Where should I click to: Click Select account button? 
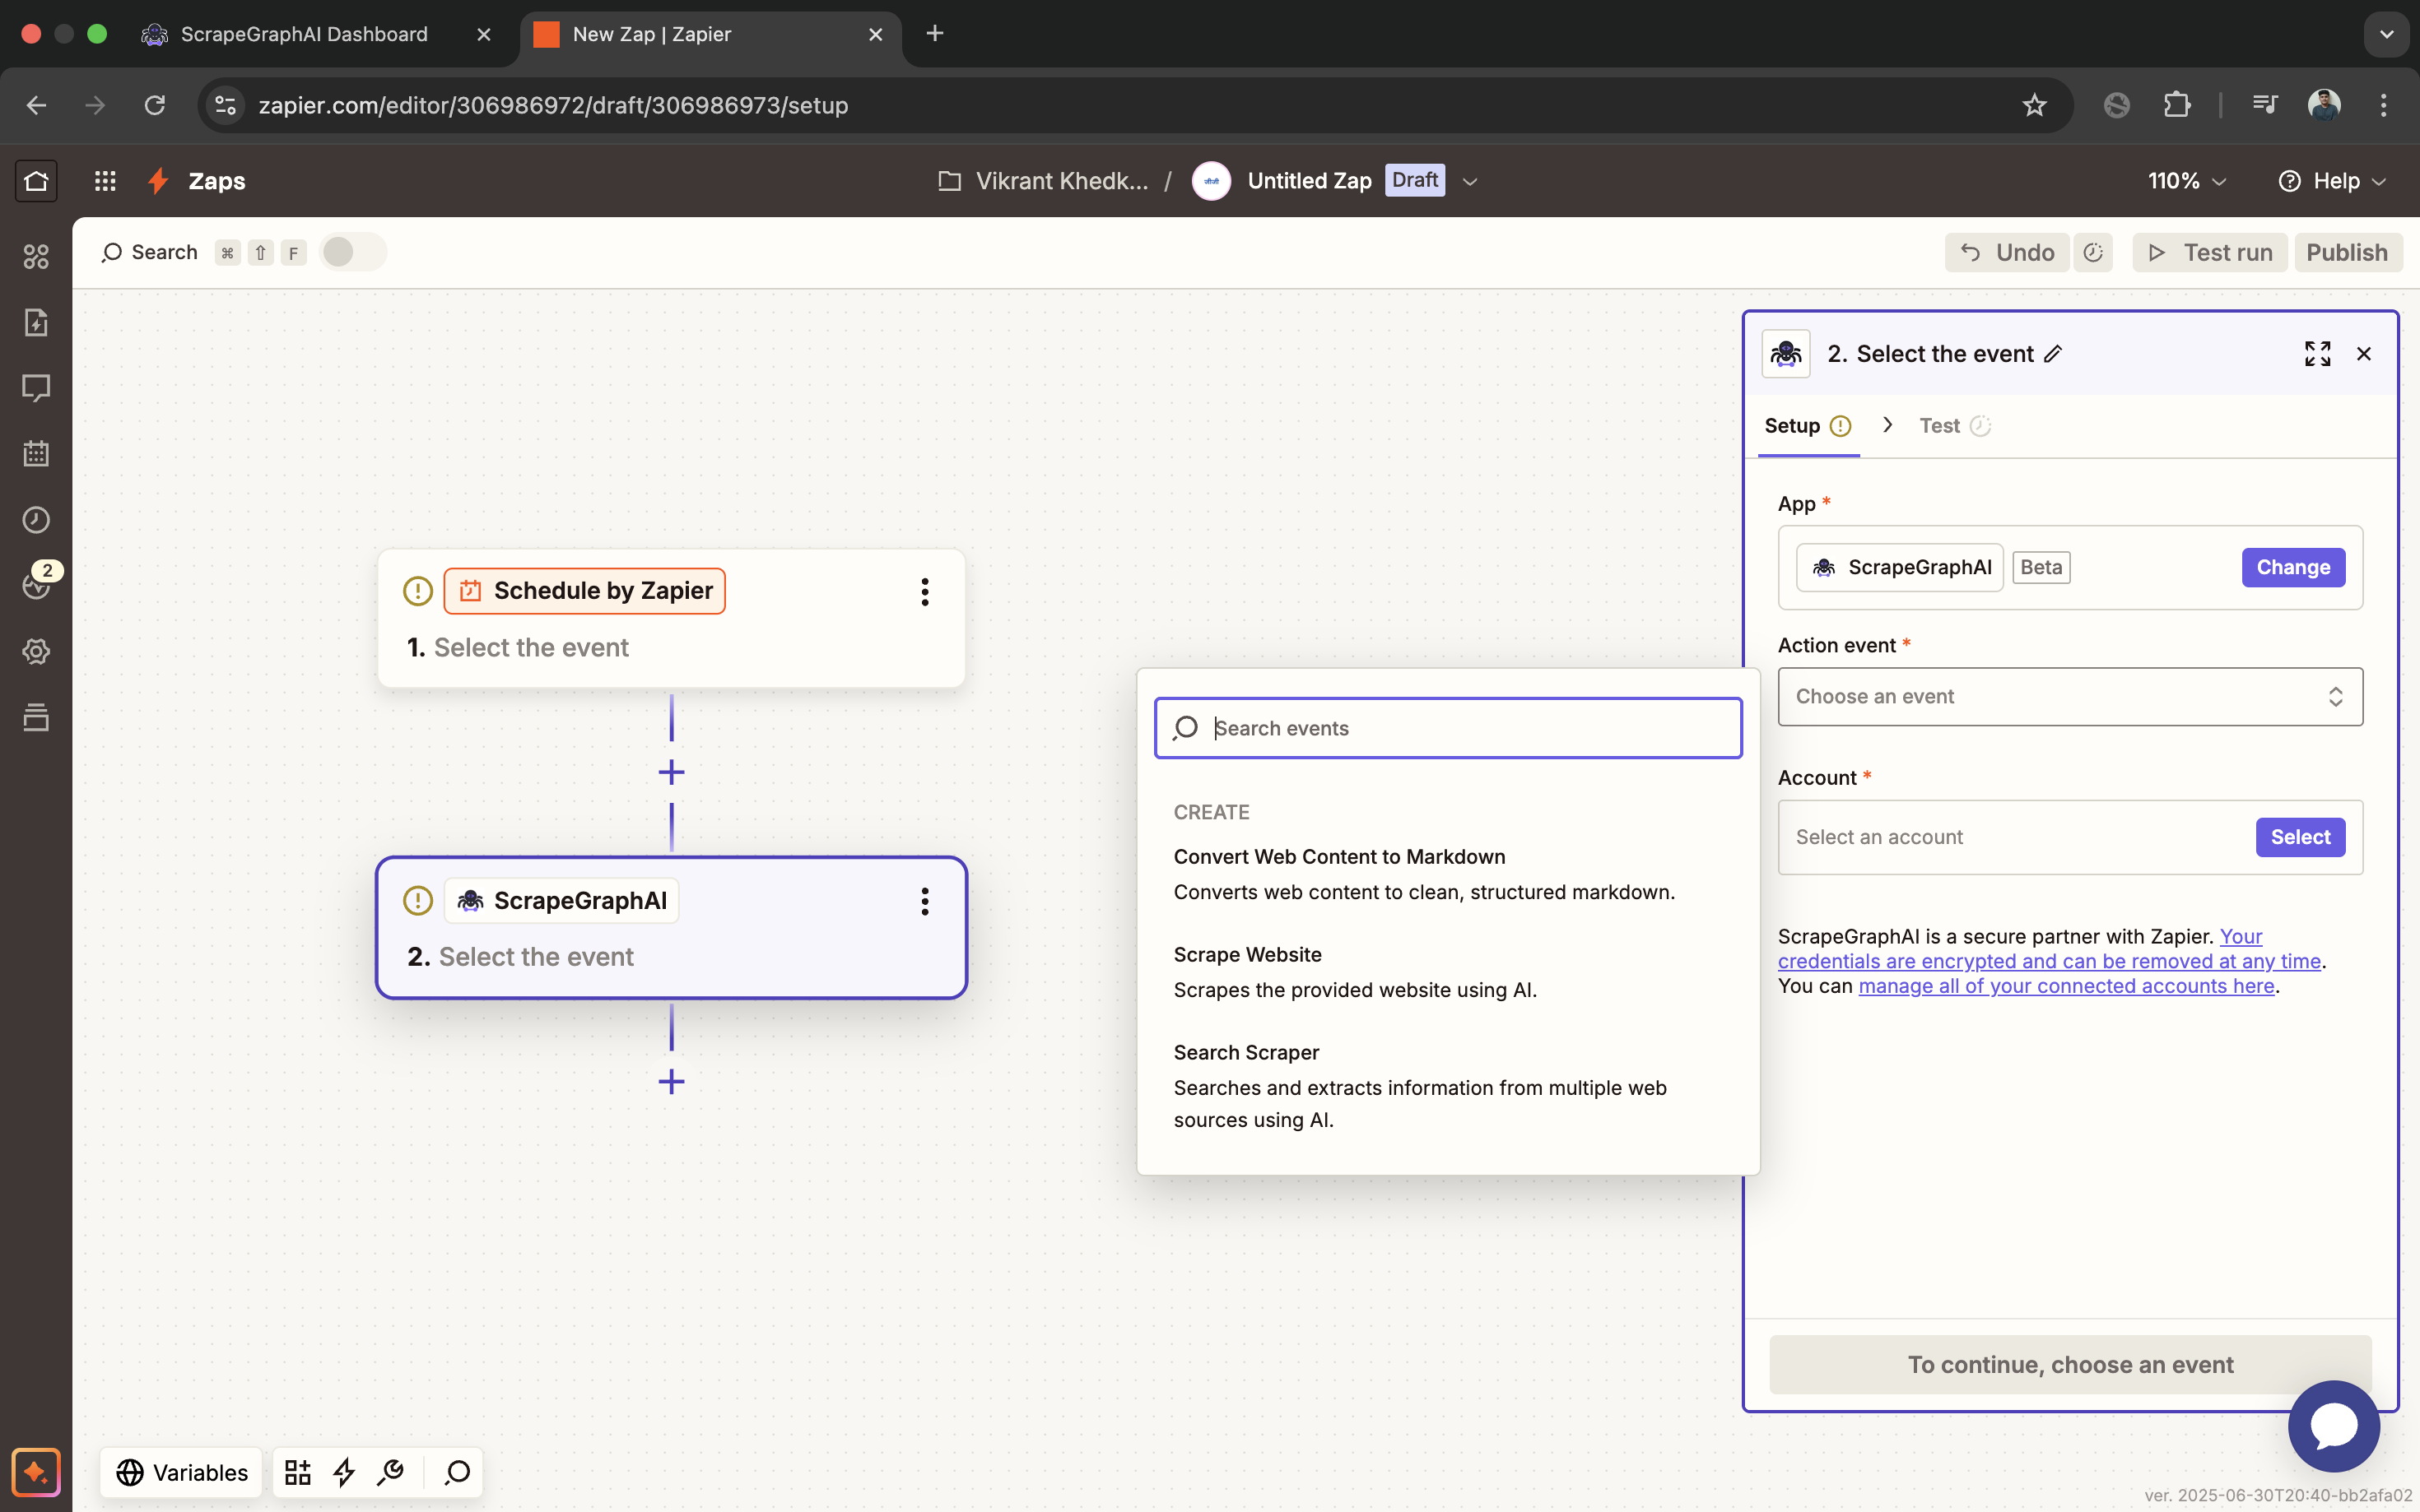click(2300, 837)
